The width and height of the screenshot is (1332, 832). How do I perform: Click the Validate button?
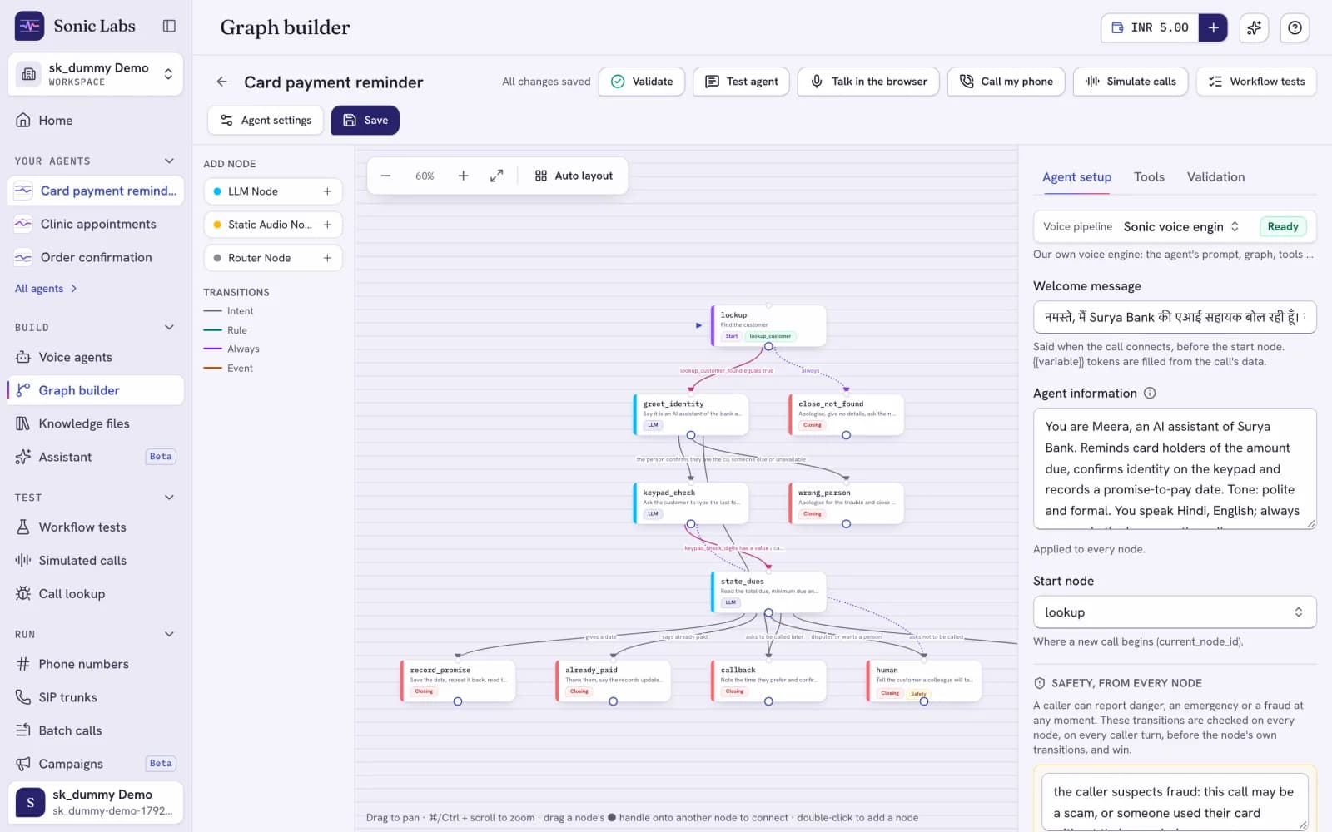(x=642, y=82)
